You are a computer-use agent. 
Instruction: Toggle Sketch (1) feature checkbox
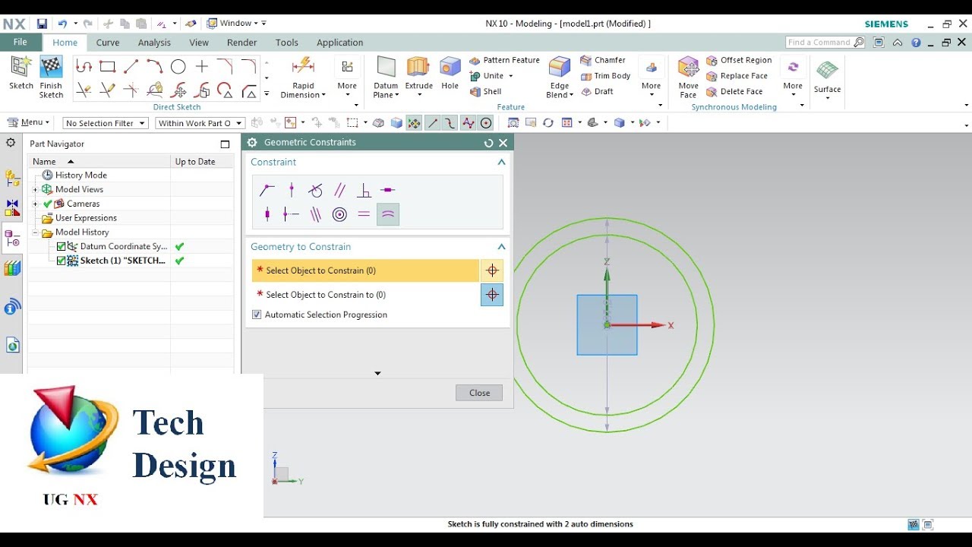click(62, 261)
